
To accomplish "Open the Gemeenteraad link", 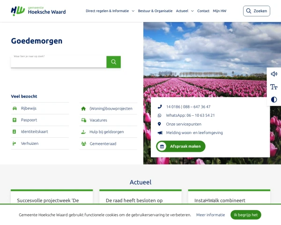I will click(103, 144).
